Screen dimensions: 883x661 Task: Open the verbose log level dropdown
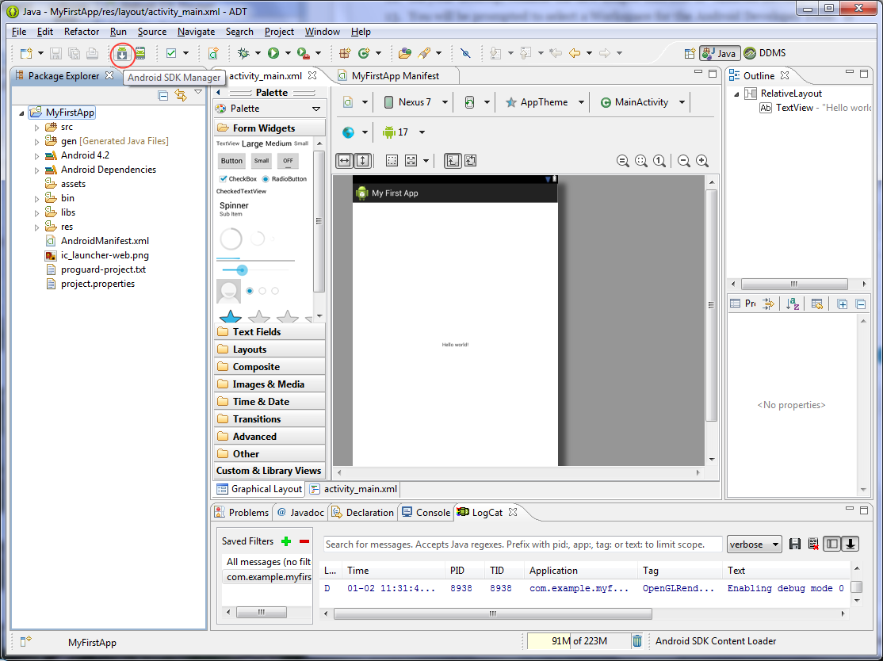754,544
